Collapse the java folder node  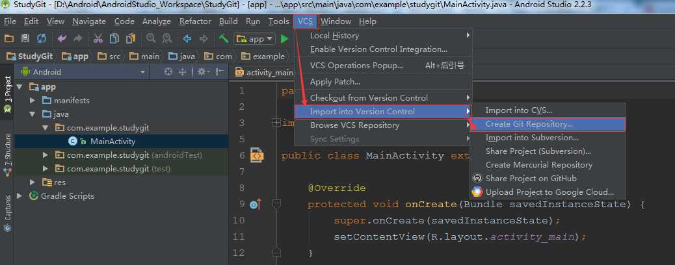(x=33, y=114)
